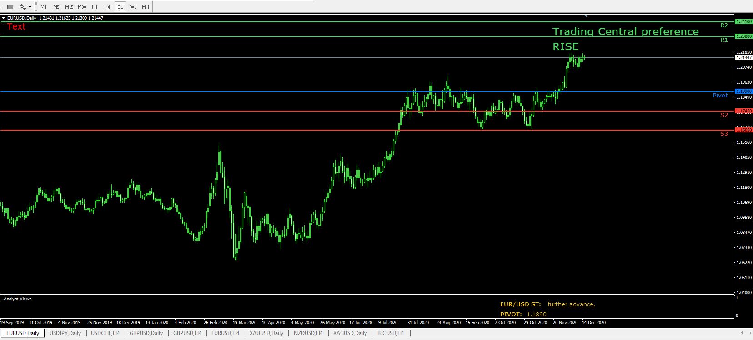Select the S3 support line label
Viewport: 753px width, 340px height.
point(724,134)
